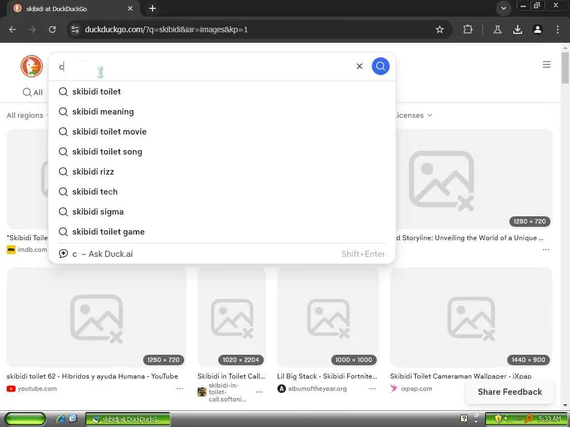
Task: Select suggestion 'skibidi tech'
Action: [x=222, y=191]
